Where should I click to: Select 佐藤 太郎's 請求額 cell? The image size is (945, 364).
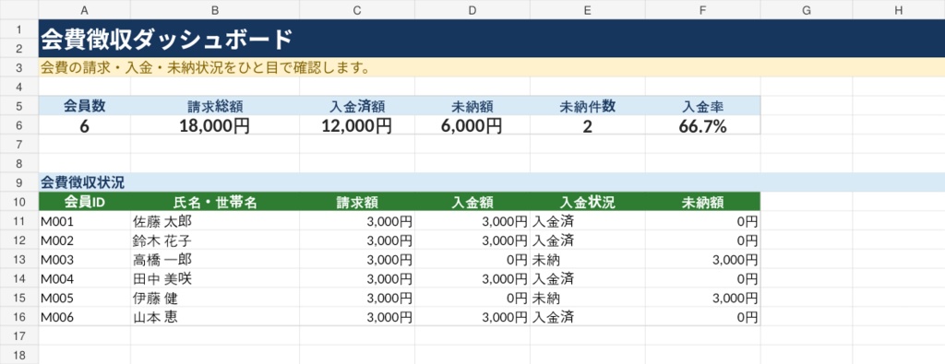pos(357,221)
